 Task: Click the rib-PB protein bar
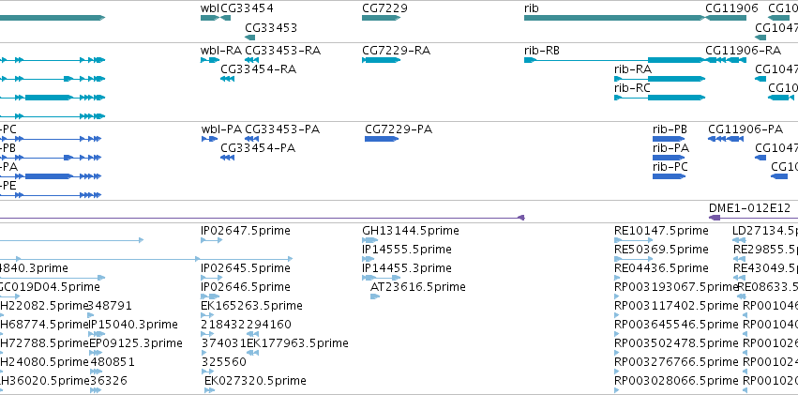[x=669, y=139]
